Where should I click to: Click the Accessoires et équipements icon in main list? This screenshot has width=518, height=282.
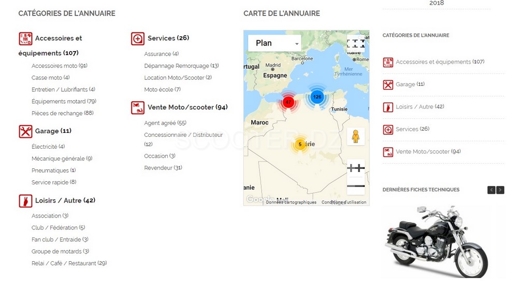pos(25,39)
